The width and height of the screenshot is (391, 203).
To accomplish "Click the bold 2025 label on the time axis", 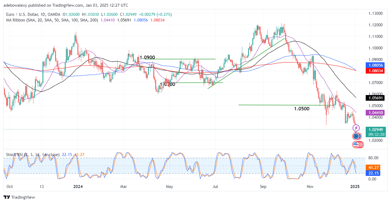I will [355, 186].
